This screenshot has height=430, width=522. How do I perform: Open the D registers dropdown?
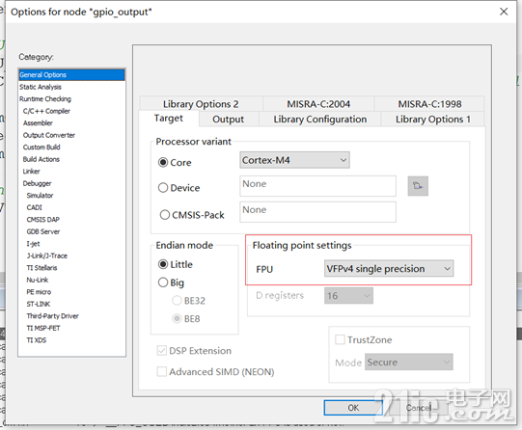pyautogui.click(x=348, y=296)
